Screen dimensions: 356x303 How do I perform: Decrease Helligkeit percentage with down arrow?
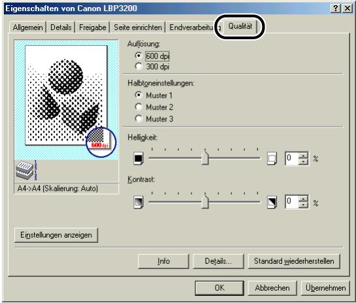pyautogui.click(x=303, y=161)
